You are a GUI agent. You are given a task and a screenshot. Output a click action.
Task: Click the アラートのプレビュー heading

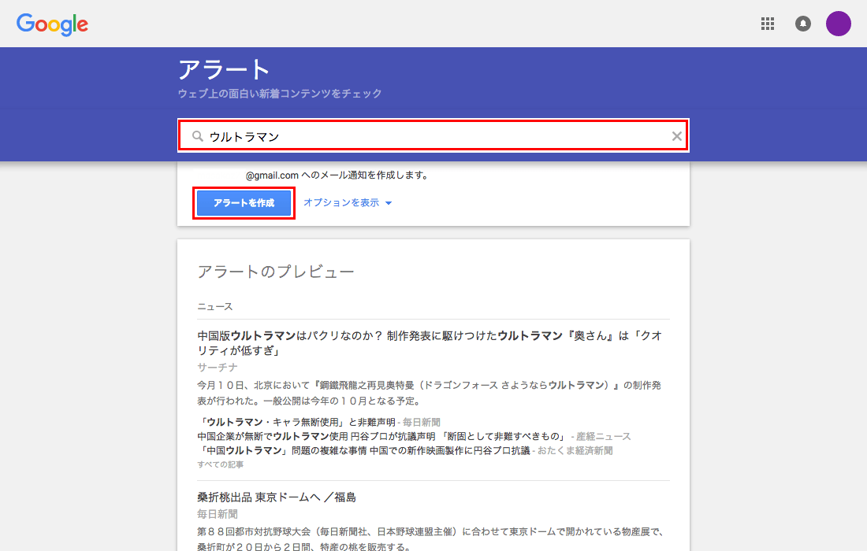pos(275,272)
